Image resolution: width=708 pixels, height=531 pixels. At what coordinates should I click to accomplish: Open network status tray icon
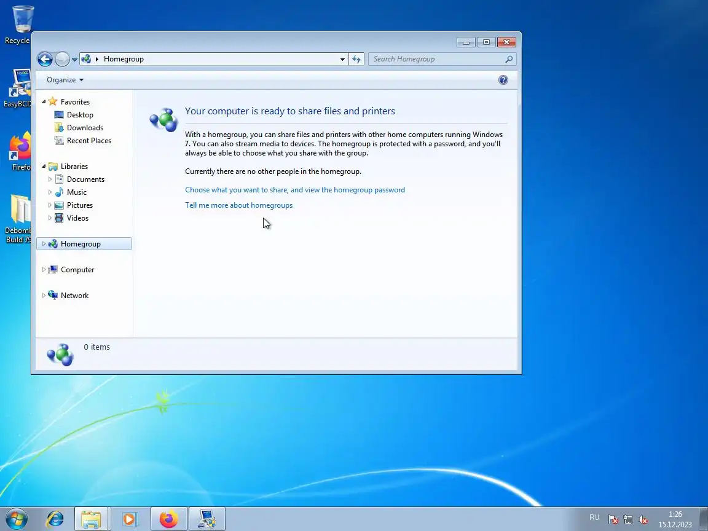[x=628, y=520]
